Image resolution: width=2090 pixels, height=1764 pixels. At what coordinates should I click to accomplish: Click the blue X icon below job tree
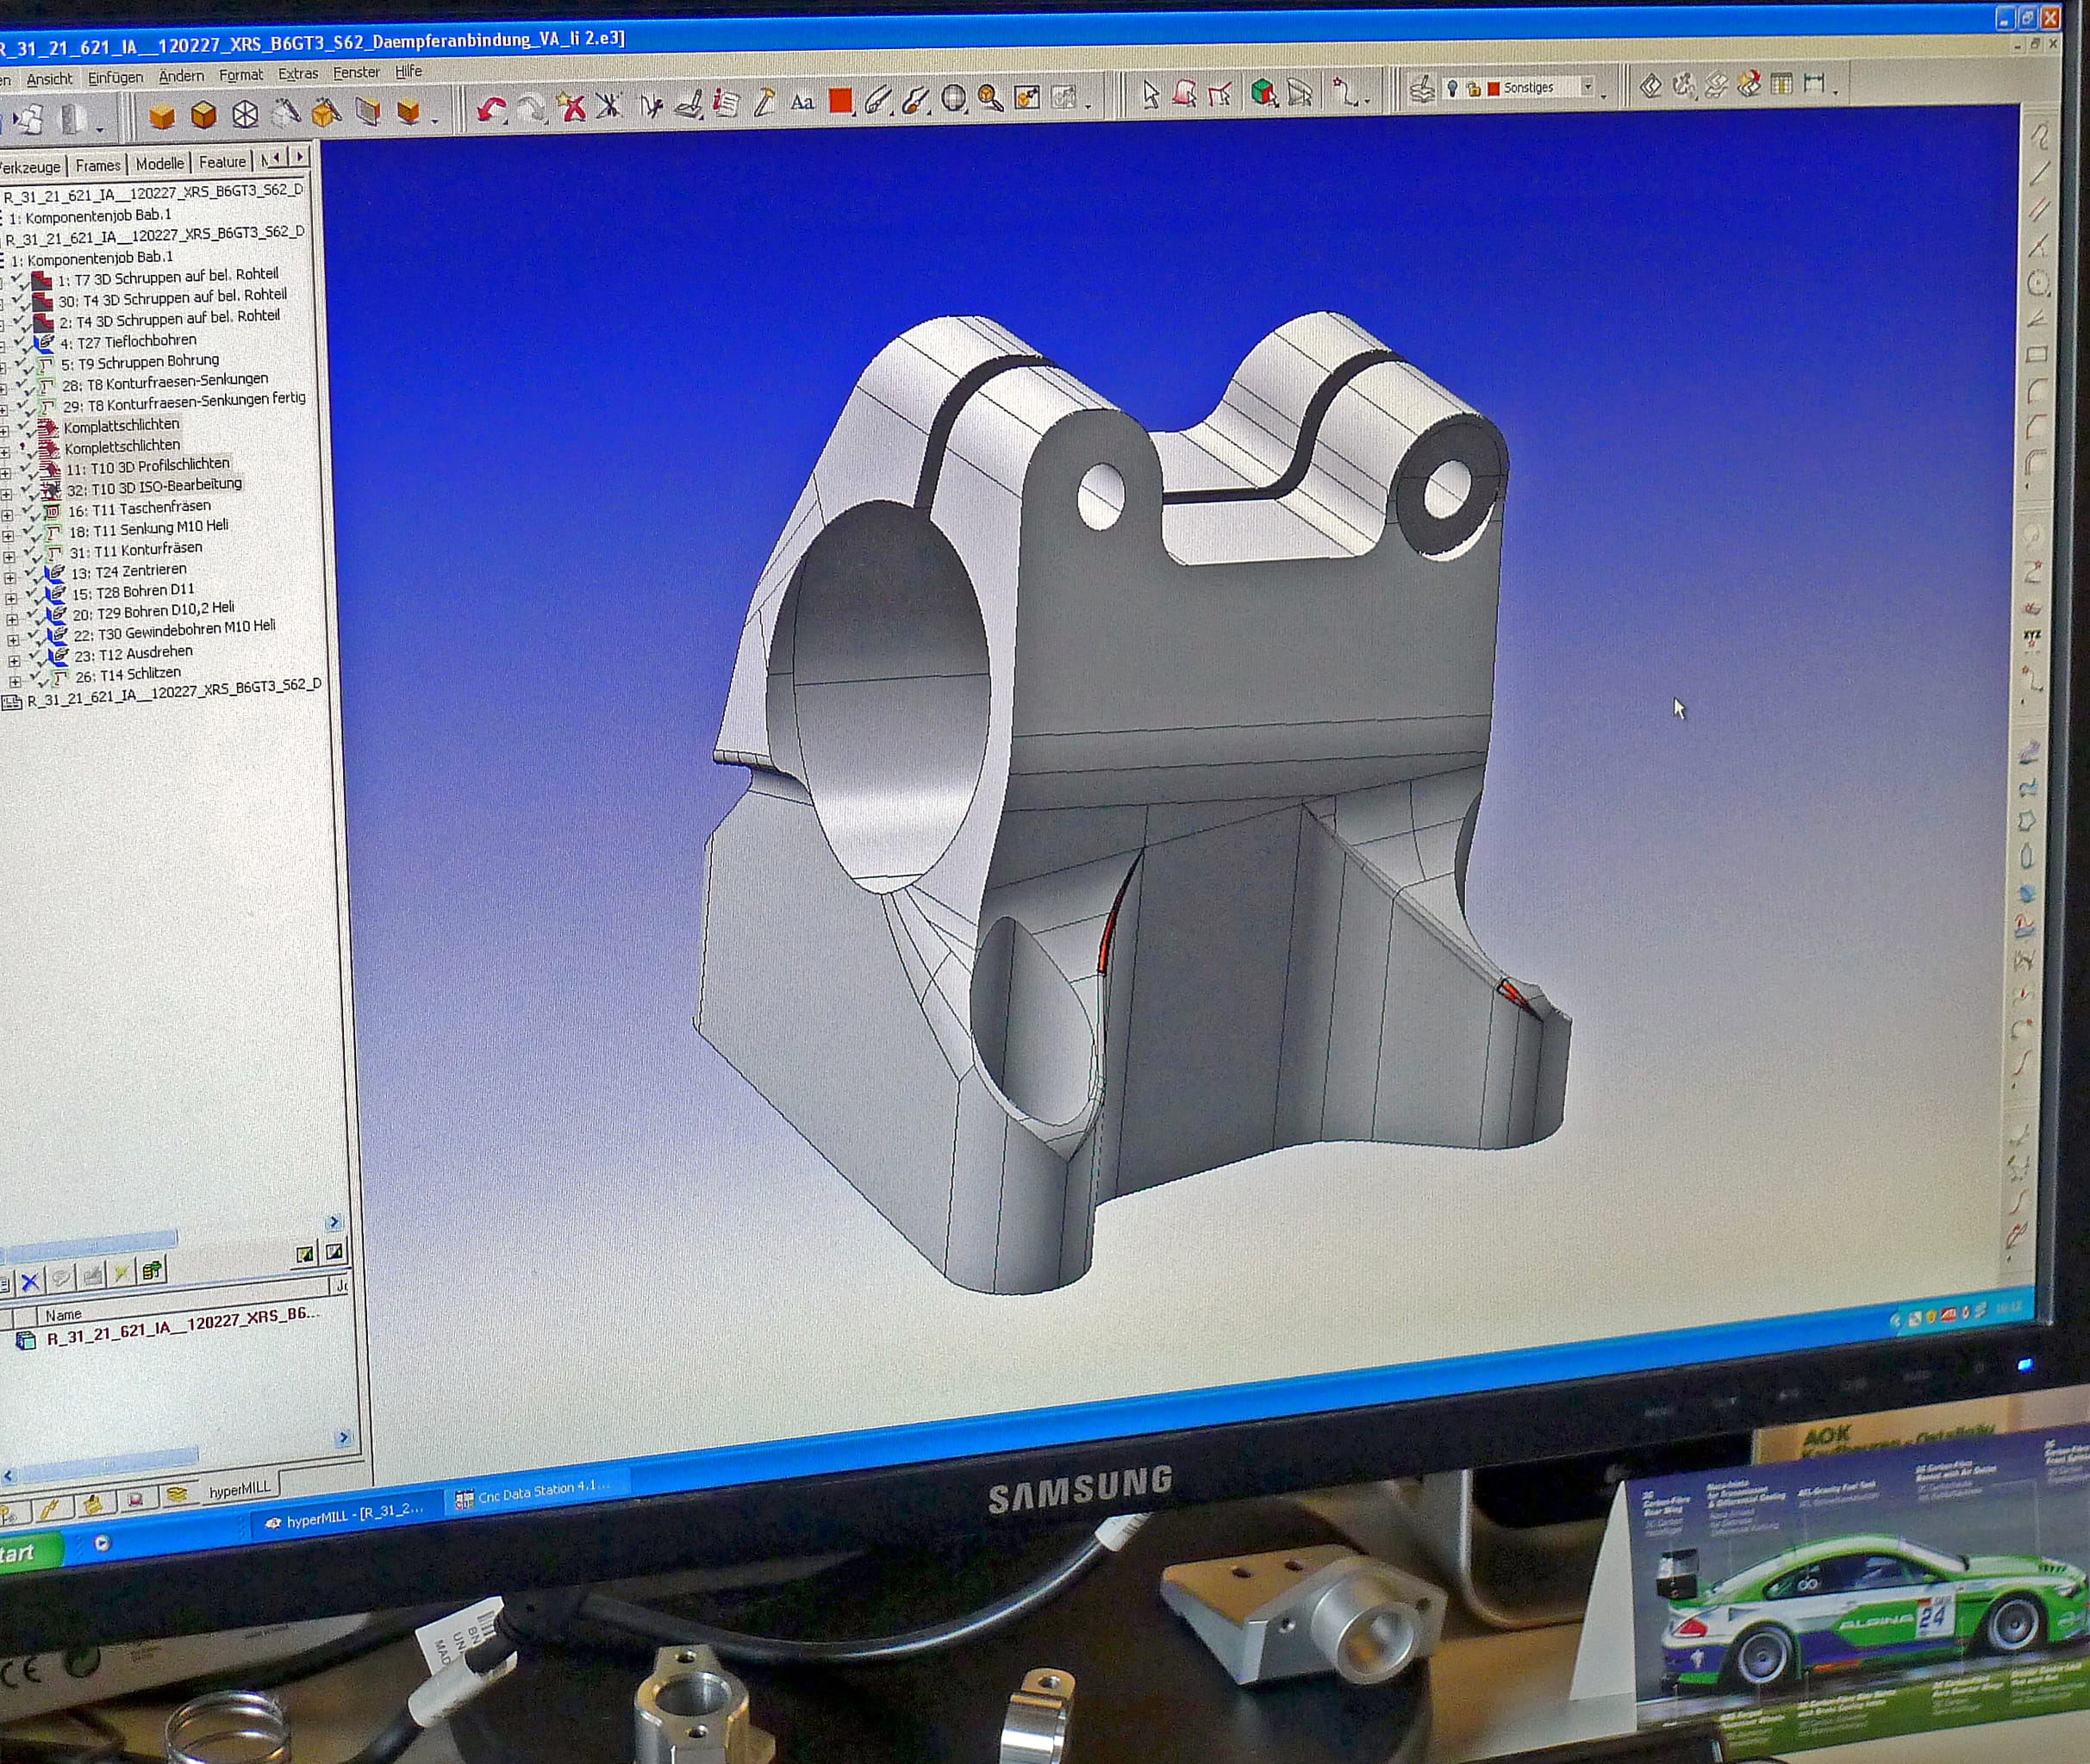point(30,1282)
